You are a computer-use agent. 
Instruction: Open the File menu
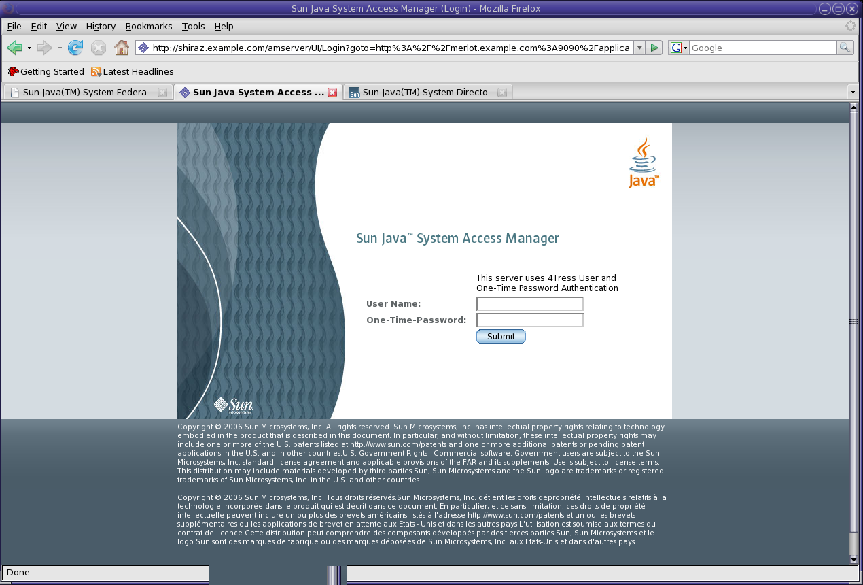tap(14, 26)
